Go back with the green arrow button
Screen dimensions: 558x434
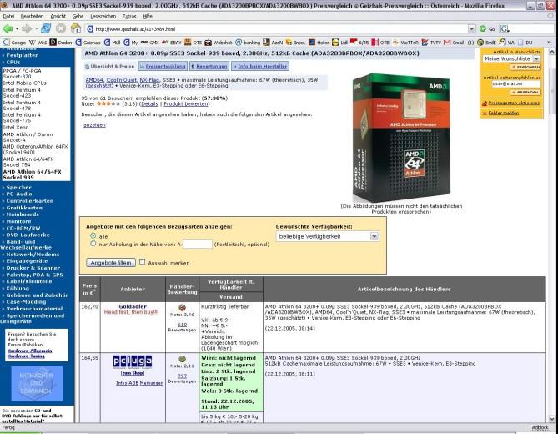pos(8,29)
